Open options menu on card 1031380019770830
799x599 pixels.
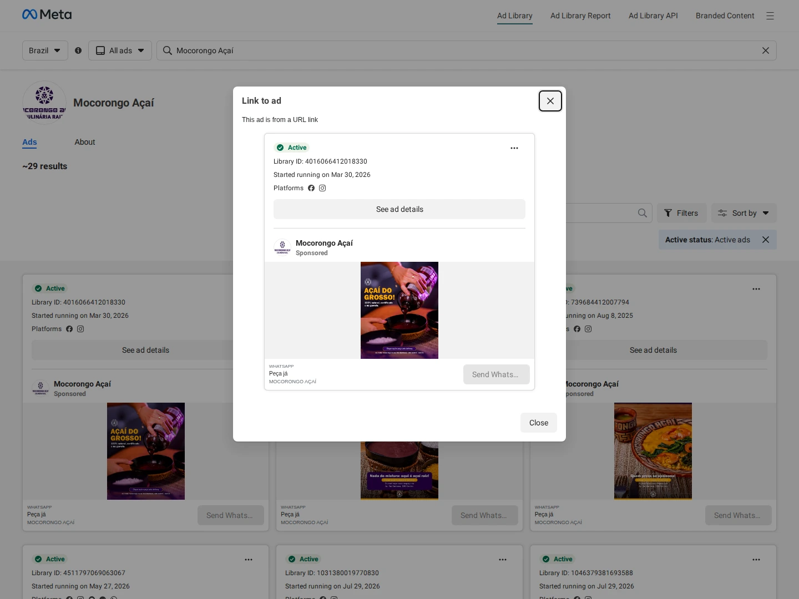[x=503, y=560]
